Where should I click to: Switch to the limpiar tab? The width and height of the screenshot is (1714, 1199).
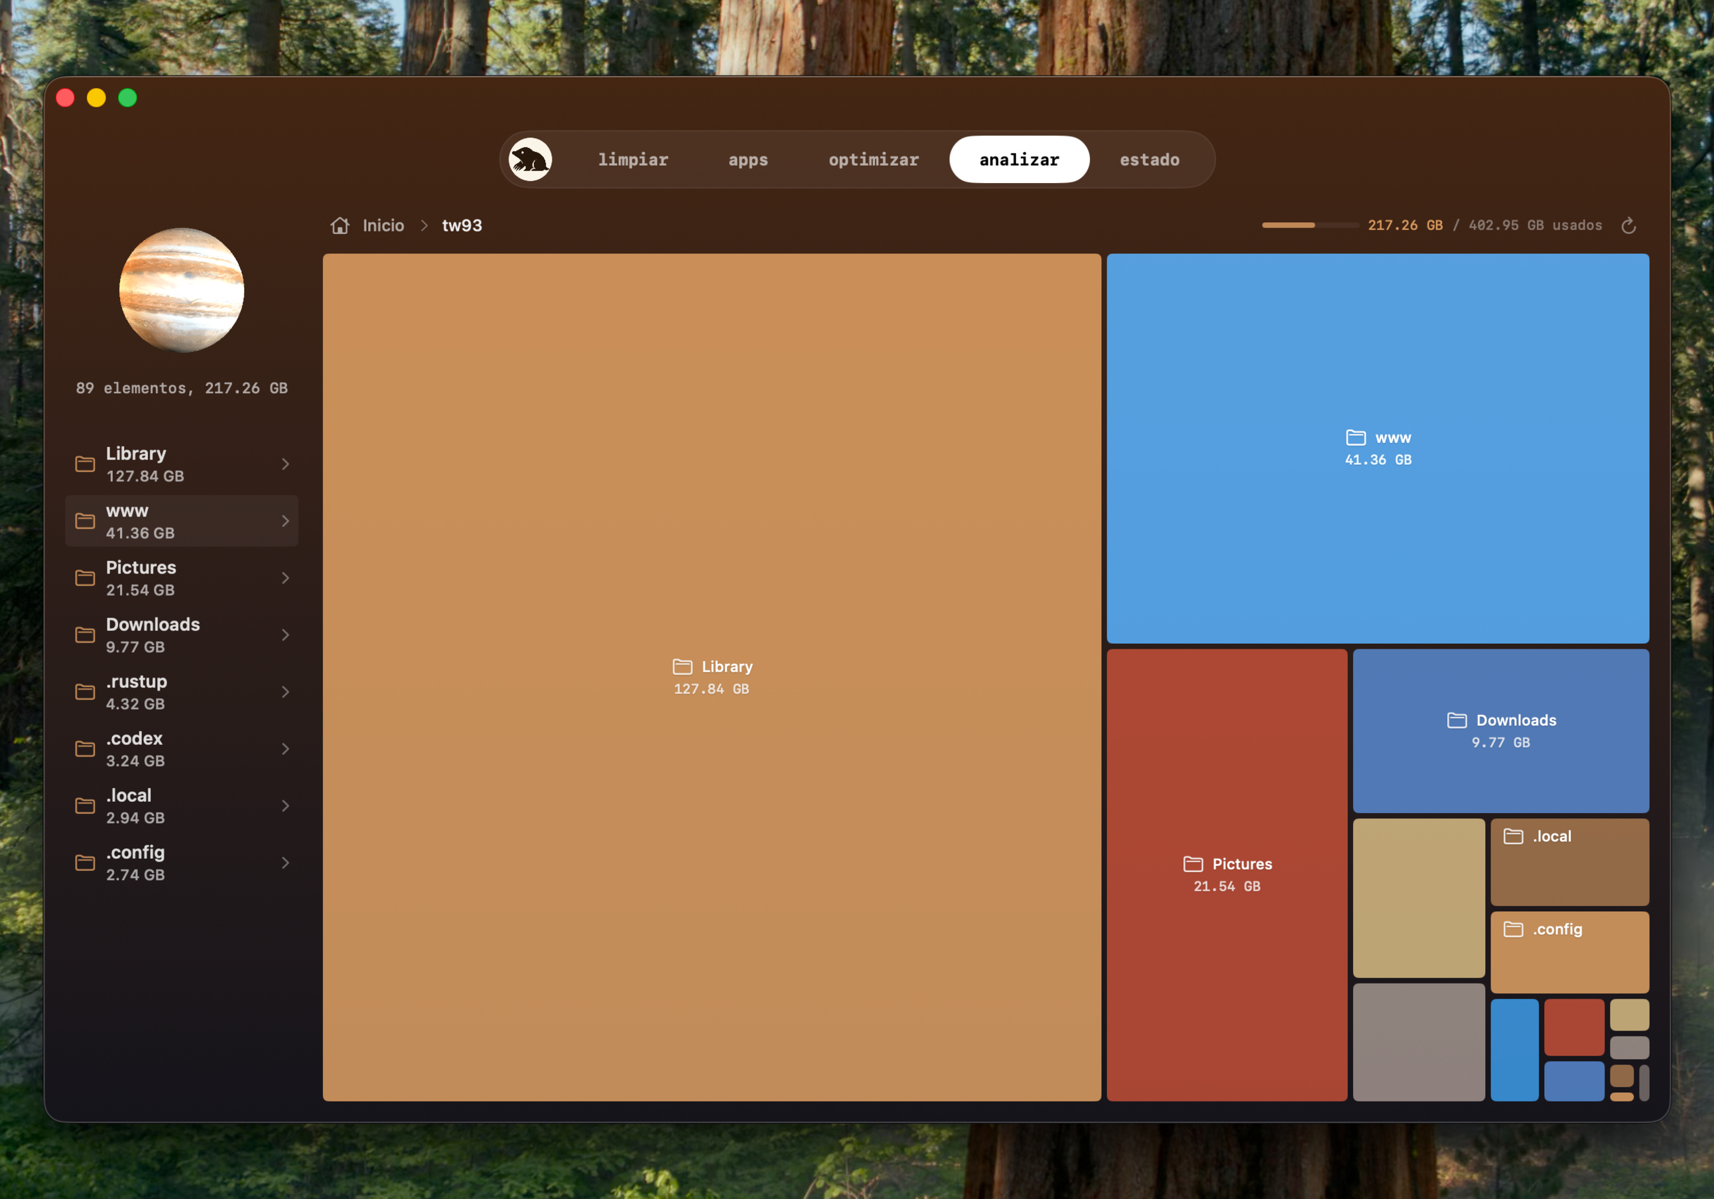(x=633, y=159)
